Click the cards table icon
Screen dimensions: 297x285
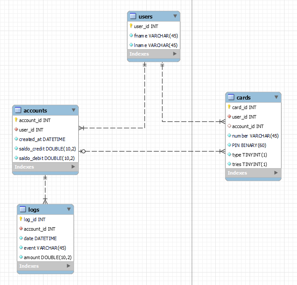(231, 97)
